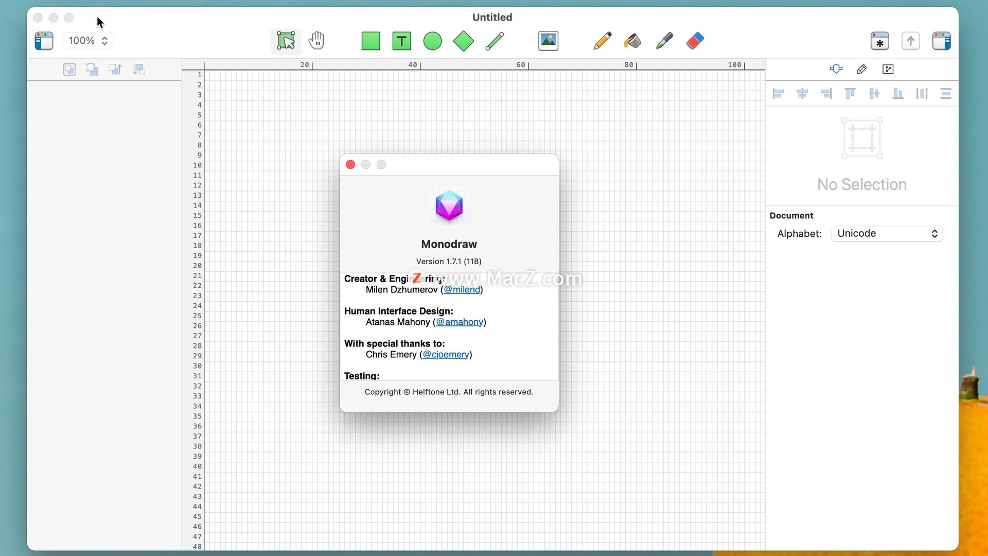988x556 pixels.
Task: Activate the hand pan tool
Action: click(x=316, y=41)
